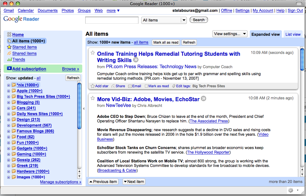Click the *nix folder icon
Screen dimensions: 306x196
[14, 85]
